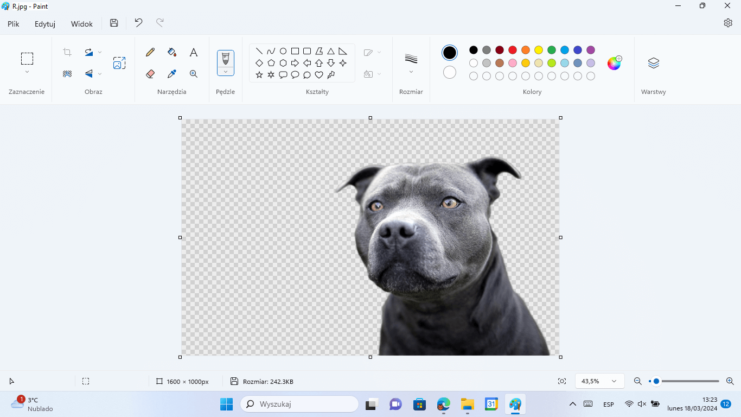Select the Lightning bolt shape

point(331,75)
